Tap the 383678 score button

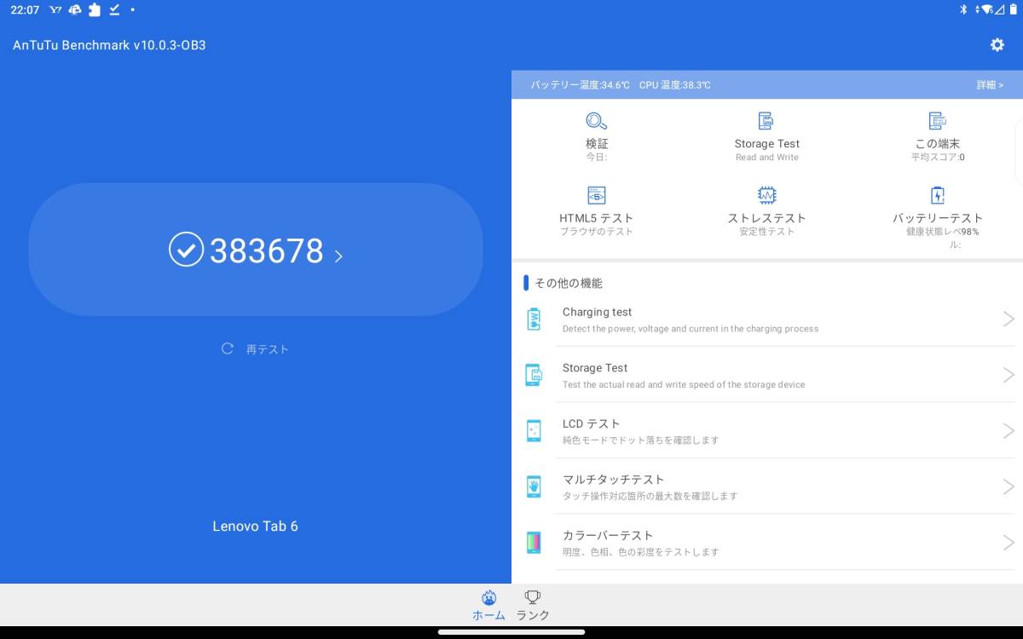click(x=256, y=250)
